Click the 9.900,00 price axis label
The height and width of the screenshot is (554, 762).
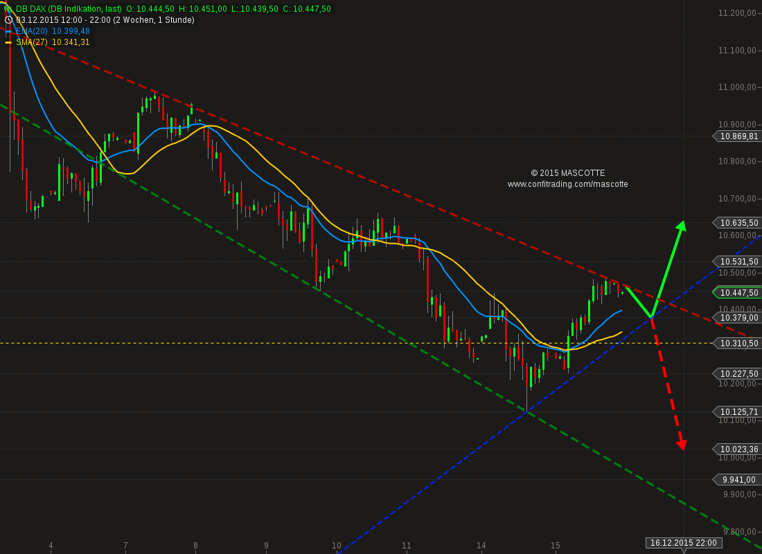(x=740, y=494)
